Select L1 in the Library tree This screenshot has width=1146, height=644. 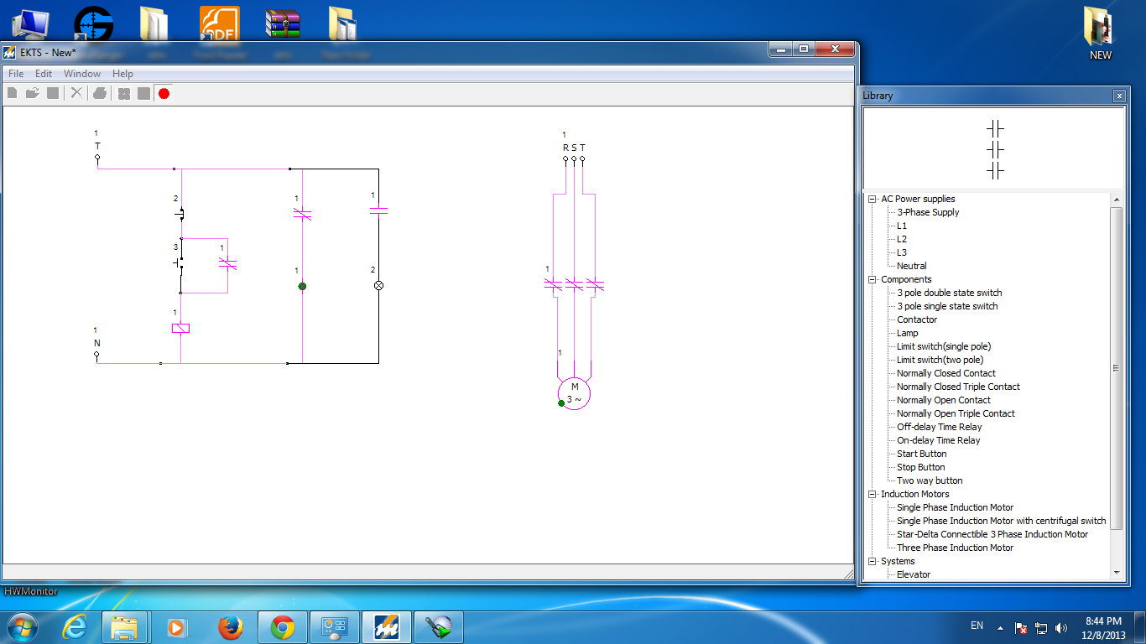[x=902, y=226]
